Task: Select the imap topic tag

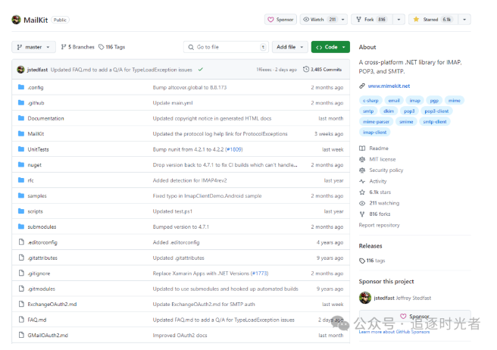Action: coord(414,101)
